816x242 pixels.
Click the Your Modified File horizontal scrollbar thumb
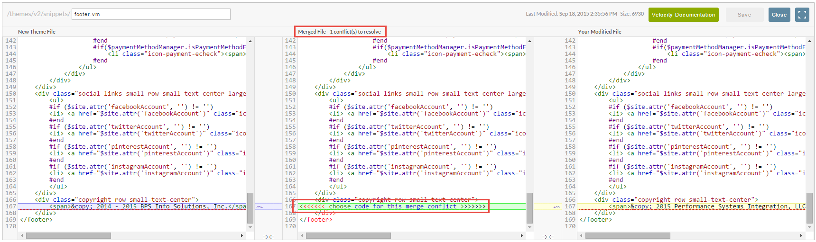(628, 235)
